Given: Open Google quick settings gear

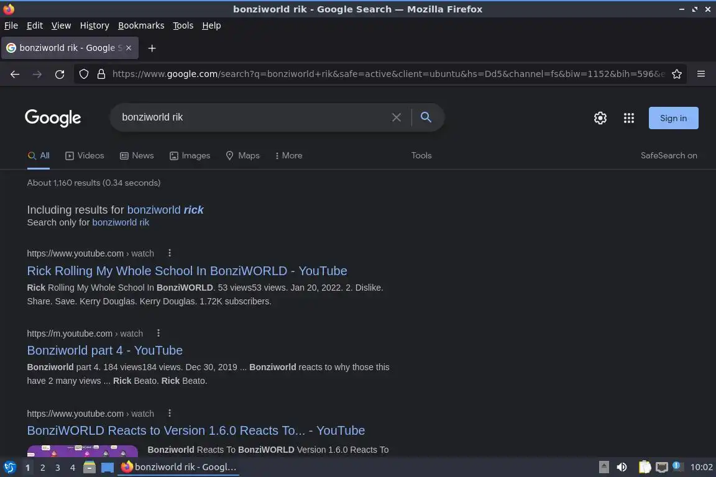Looking at the screenshot, I should (600, 118).
